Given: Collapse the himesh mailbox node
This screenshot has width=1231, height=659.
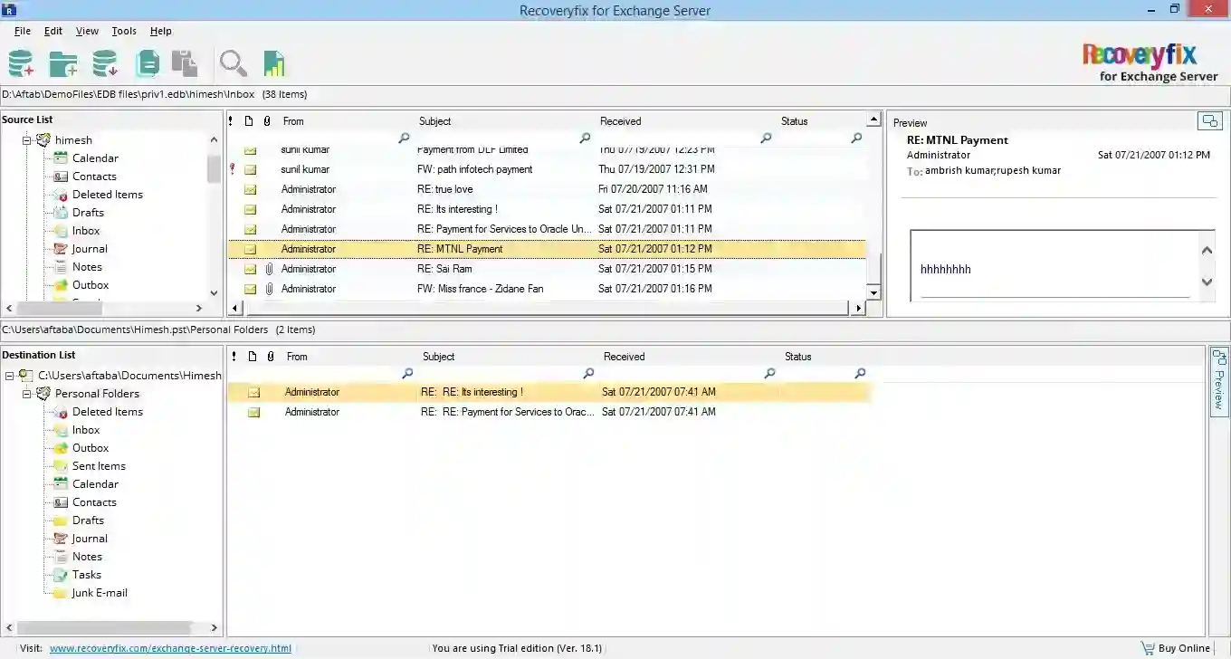Looking at the screenshot, I should [x=27, y=140].
